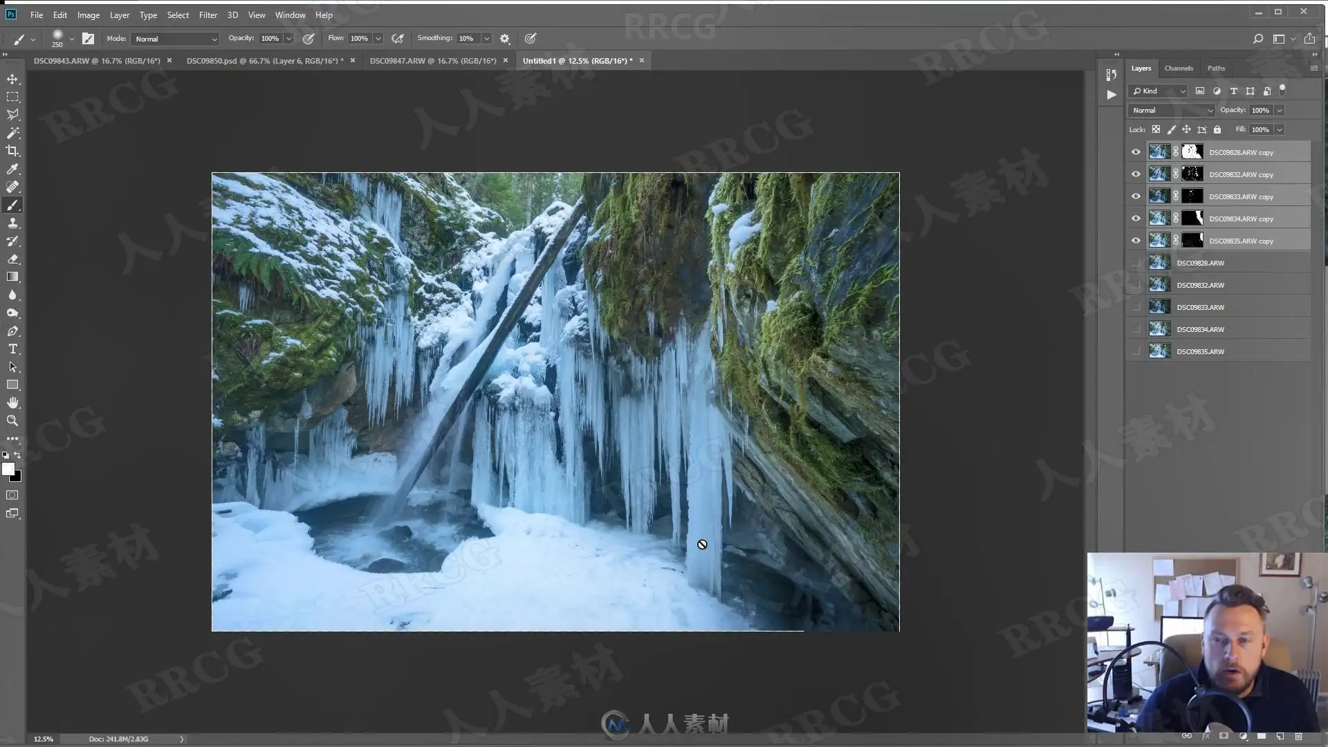Open the Select menu
Image resolution: width=1328 pixels, height=747 pixels.
coord(178,15)
